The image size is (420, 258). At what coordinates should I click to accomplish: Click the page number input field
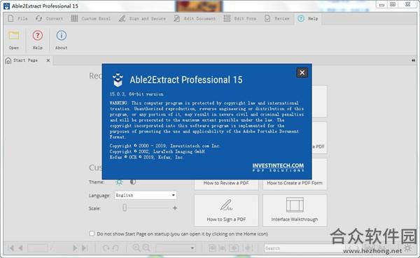click(38, 248)
